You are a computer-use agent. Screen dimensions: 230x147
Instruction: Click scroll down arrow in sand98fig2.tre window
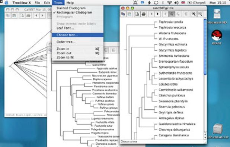tap(205, 138)
